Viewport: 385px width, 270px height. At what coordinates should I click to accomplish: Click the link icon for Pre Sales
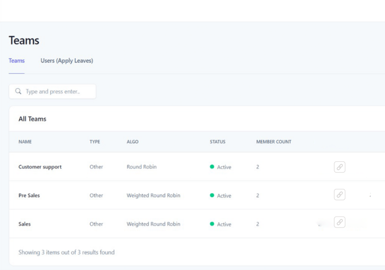tap(339, 195)
